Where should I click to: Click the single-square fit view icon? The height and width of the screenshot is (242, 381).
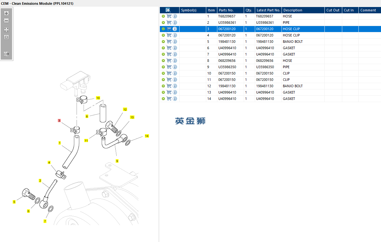(x=6, y=37)
